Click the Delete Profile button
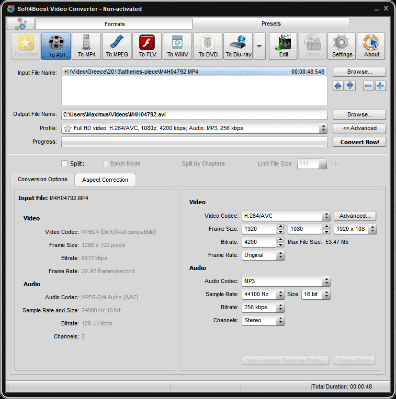 coord(355,360)
